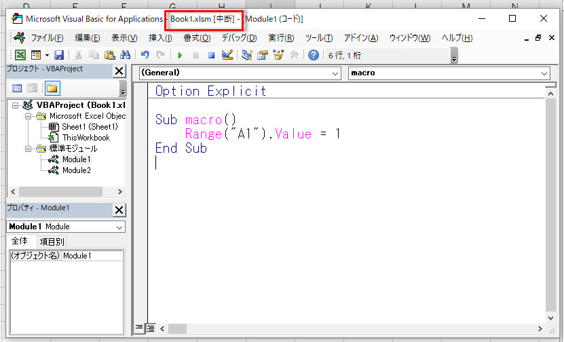Open Object Browser toolbar icon
The image size is (564, 342).
coord(278,55)
